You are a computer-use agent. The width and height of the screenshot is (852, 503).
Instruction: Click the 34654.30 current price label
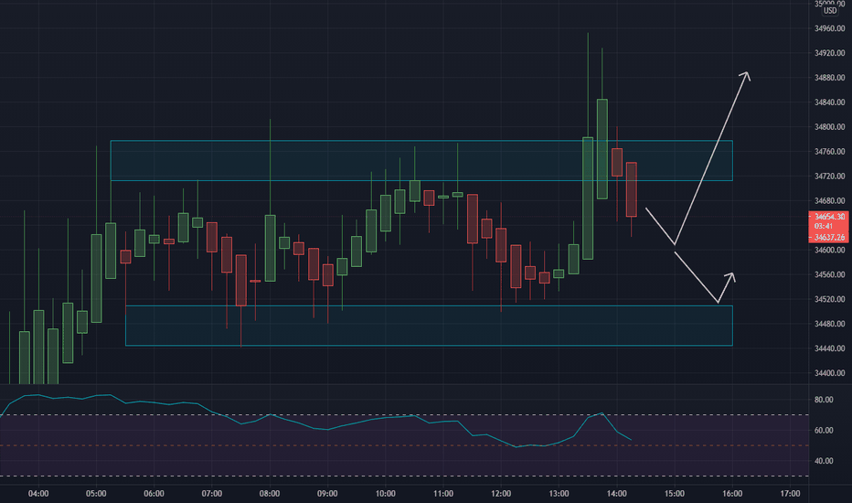click(x=829, y=217)
